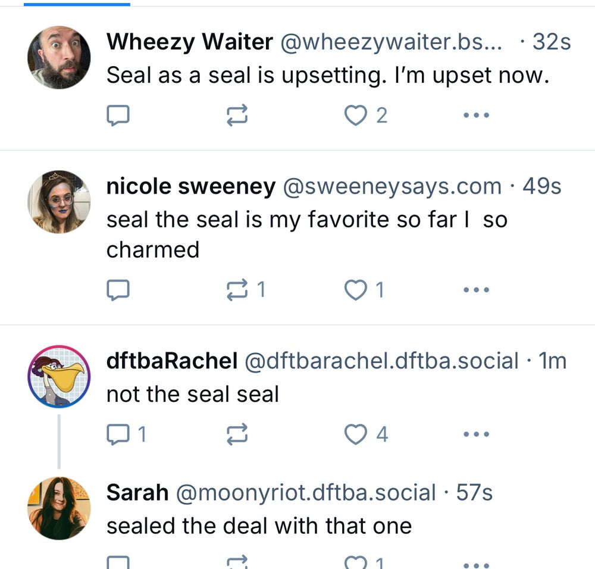Select the currently highlighted feed tab
Image resolution: width=595 pixels, height=569 pixels.
[77, 5]
